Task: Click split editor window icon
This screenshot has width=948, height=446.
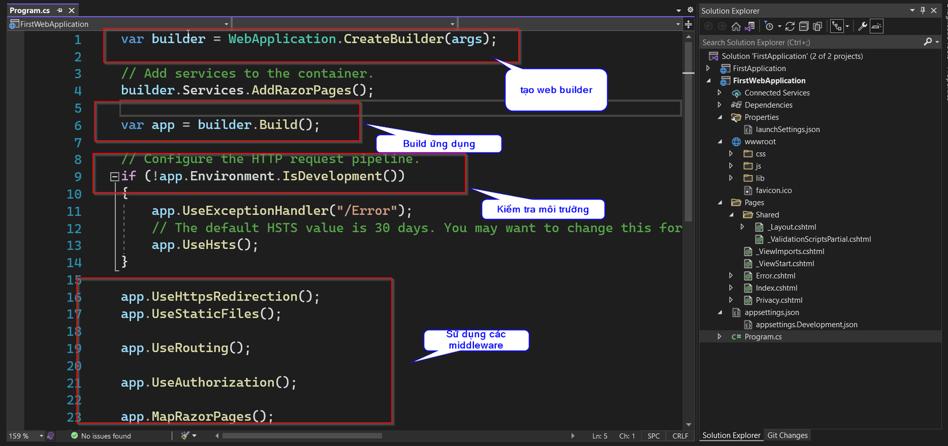Action: 688,24
